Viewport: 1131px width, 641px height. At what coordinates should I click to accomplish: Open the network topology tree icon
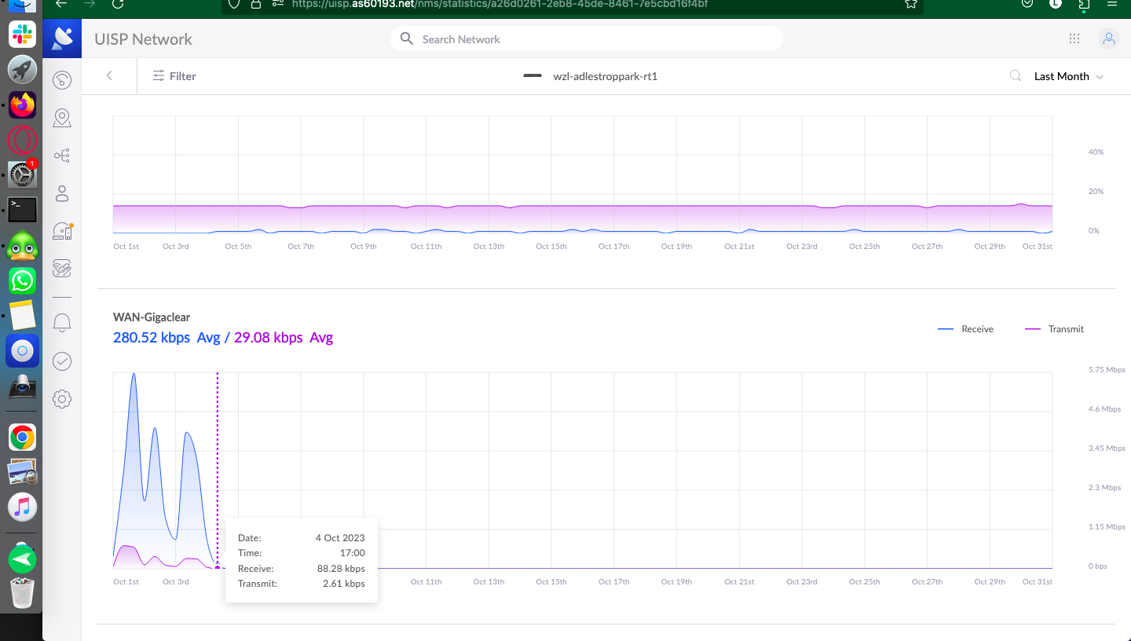click(62, 156)
